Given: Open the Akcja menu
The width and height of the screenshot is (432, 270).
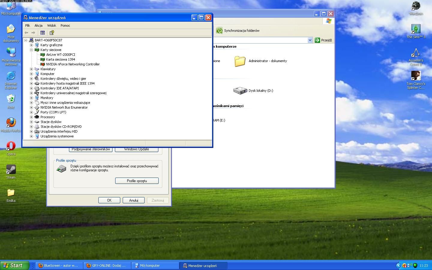Looking at the screenshot, I should (38, 25).
